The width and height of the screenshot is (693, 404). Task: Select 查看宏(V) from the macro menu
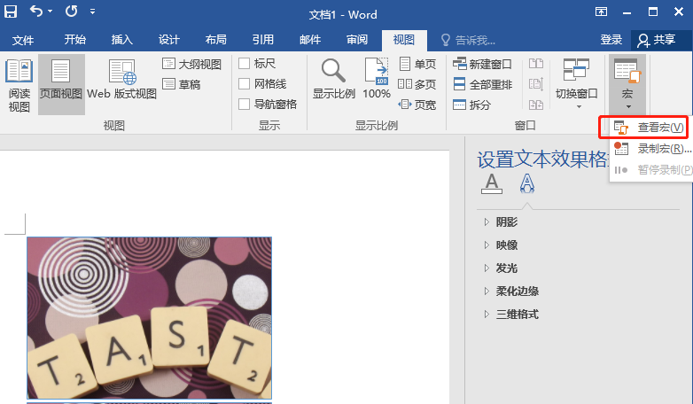pos(649,128)
